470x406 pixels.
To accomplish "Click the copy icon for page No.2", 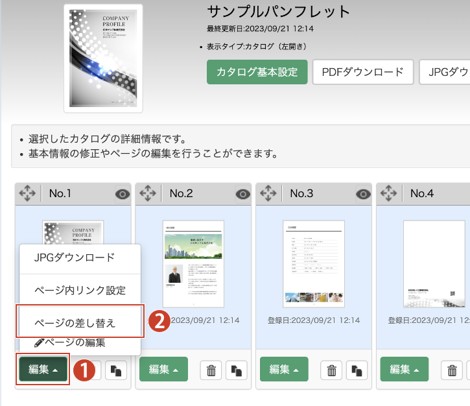I will pos(236,370).
